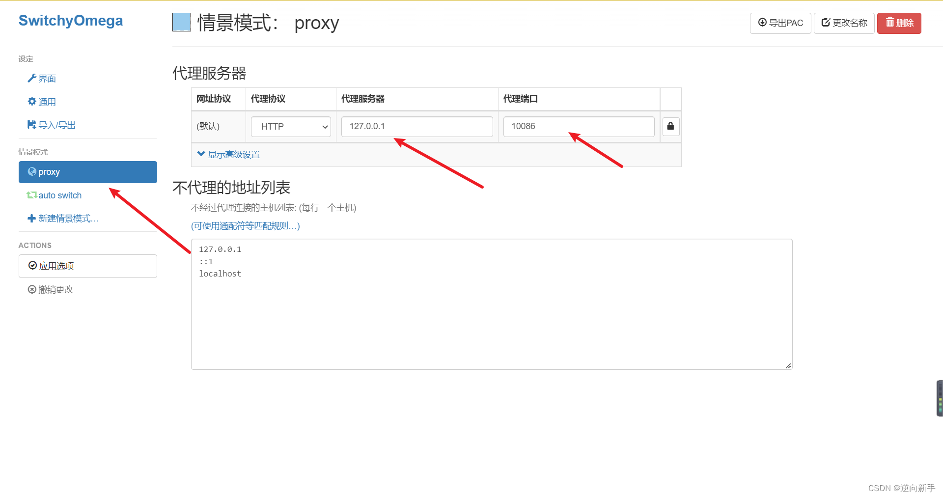Click the 更改名称 rename button
The image size is (943, 497).
pos(844,23)
